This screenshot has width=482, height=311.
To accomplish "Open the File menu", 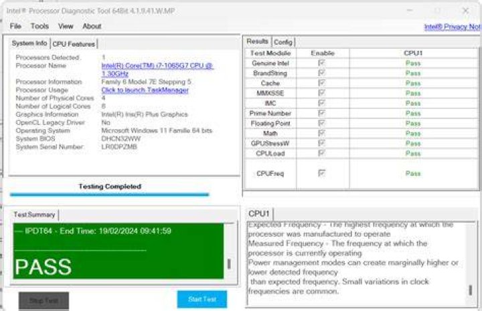I will [15, 26].
